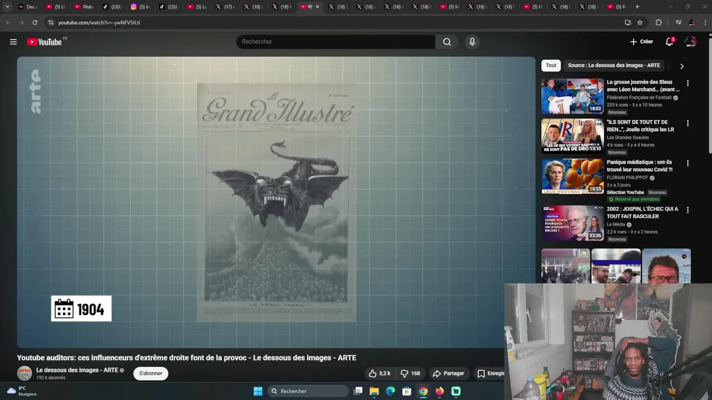The image size is (712, 400).
Task: Open the 2002 Jospin video thumbnail
Action: (572, 223)
